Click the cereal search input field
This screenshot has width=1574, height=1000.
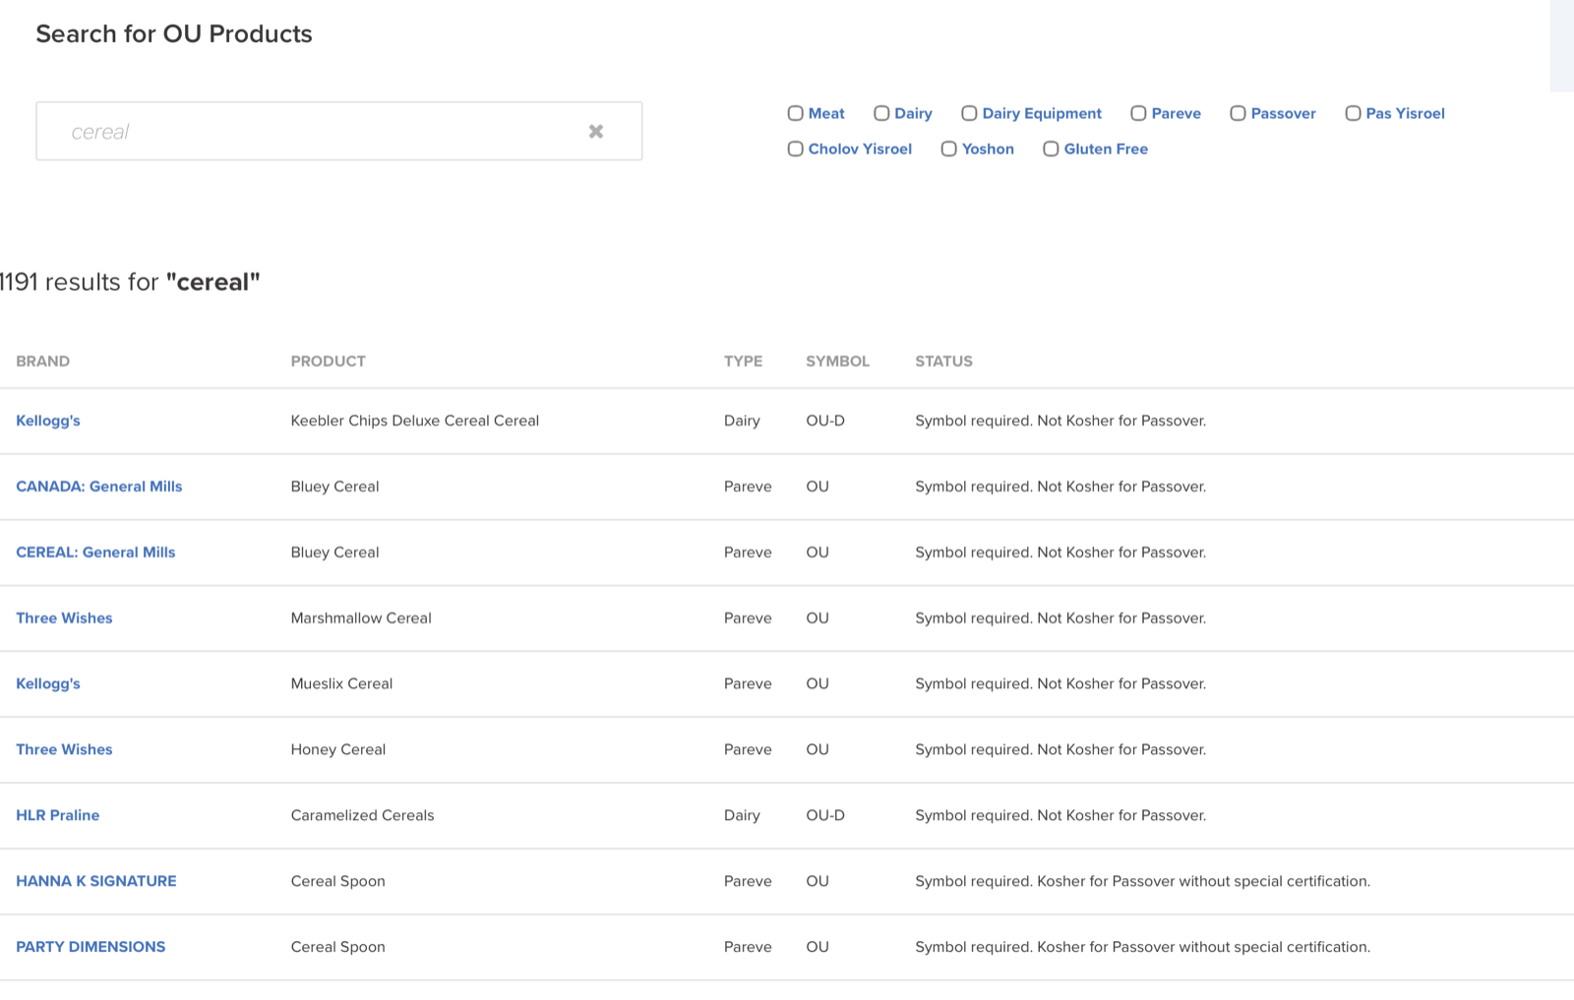(315, 132)
